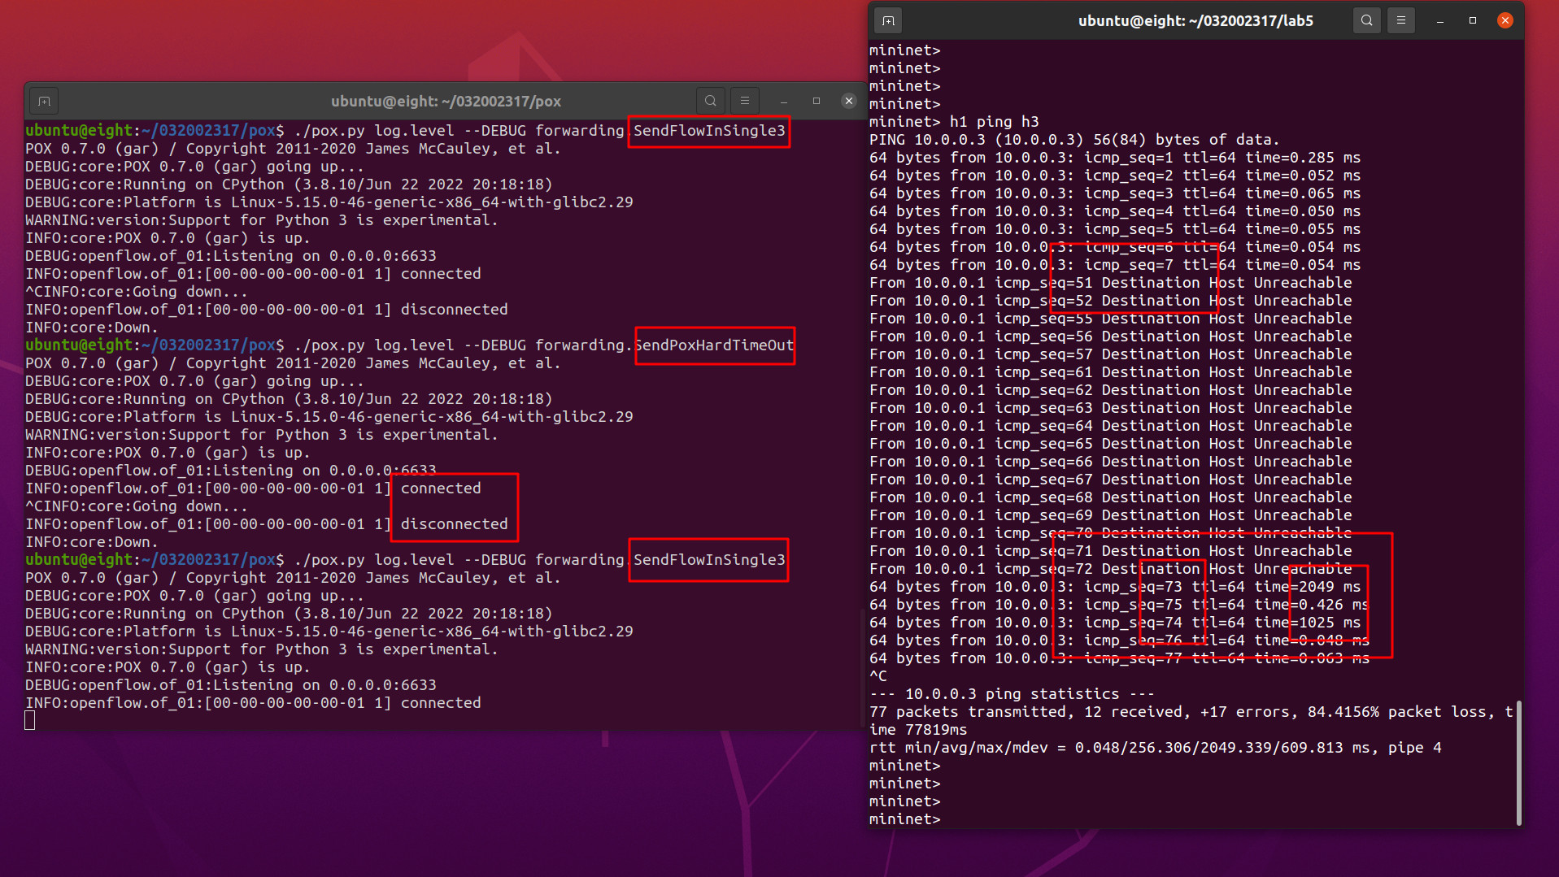Click the lab5 terminal title bar text
This screenshot has width=1559, height=877.
tap(1195, 21)
